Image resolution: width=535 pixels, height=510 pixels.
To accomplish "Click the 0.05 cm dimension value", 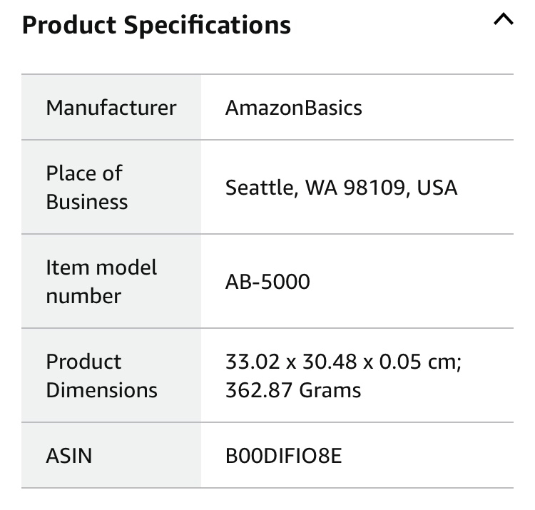I will click(420, 362).
